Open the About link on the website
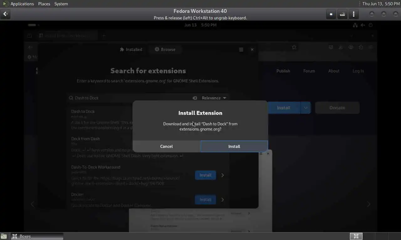Image resolution: width=401 pixels, height=240 pixels. [334, 71]
